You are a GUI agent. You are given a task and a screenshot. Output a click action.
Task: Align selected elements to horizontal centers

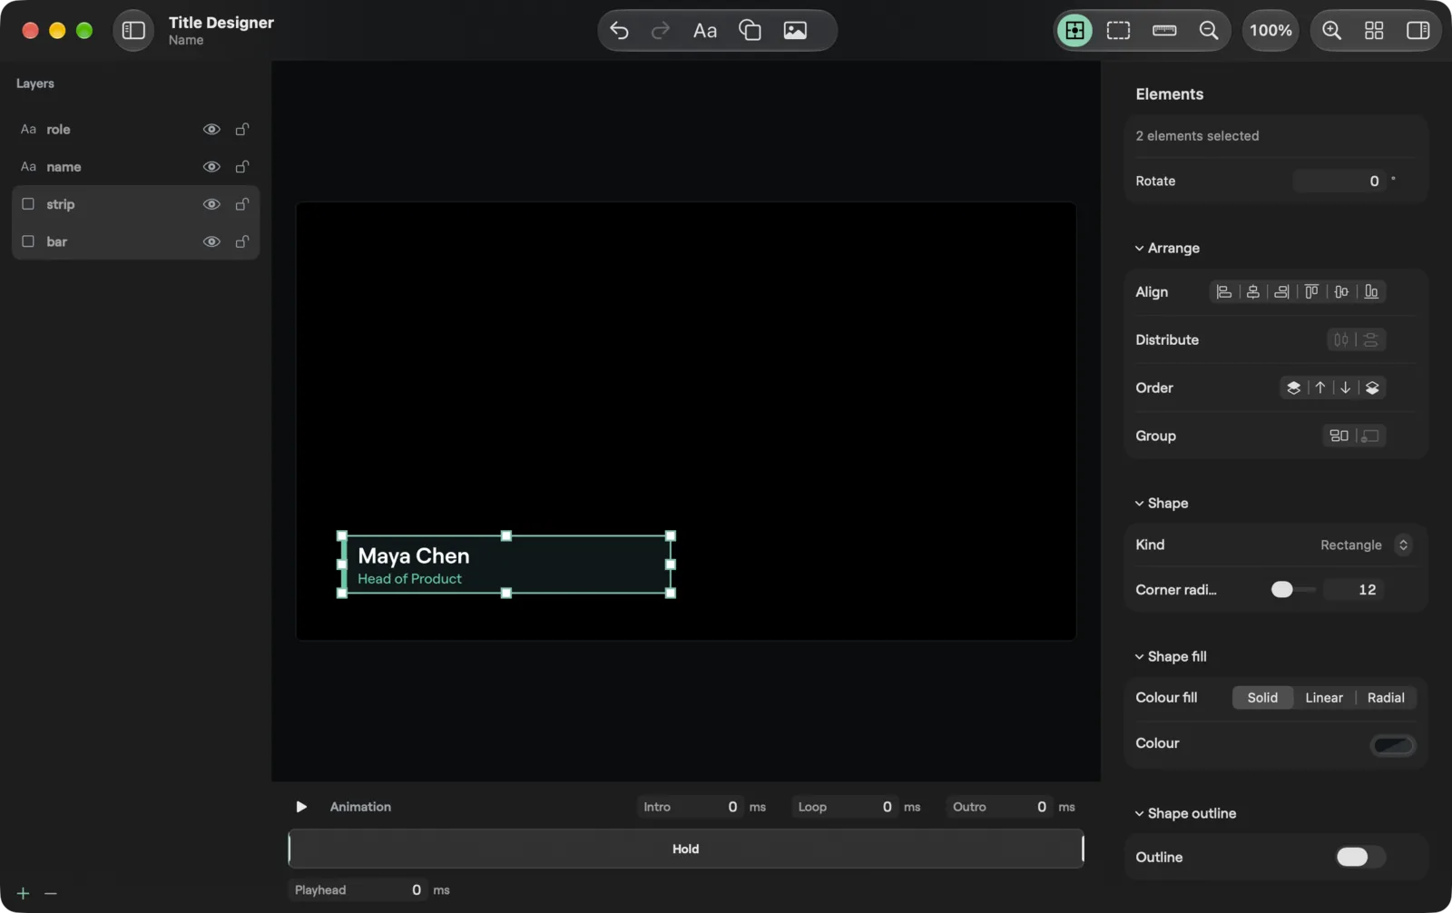pyautogui.click(x=1252, y=291)
